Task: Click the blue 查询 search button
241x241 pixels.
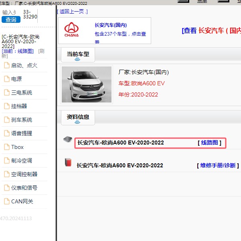Action: point(11,20)
